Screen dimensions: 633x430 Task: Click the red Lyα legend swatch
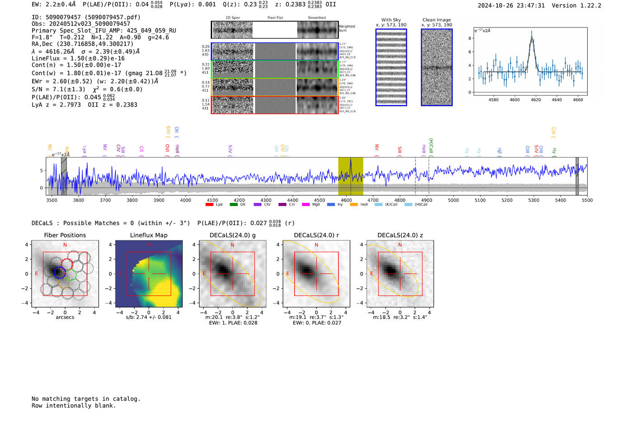click(209, 204)
